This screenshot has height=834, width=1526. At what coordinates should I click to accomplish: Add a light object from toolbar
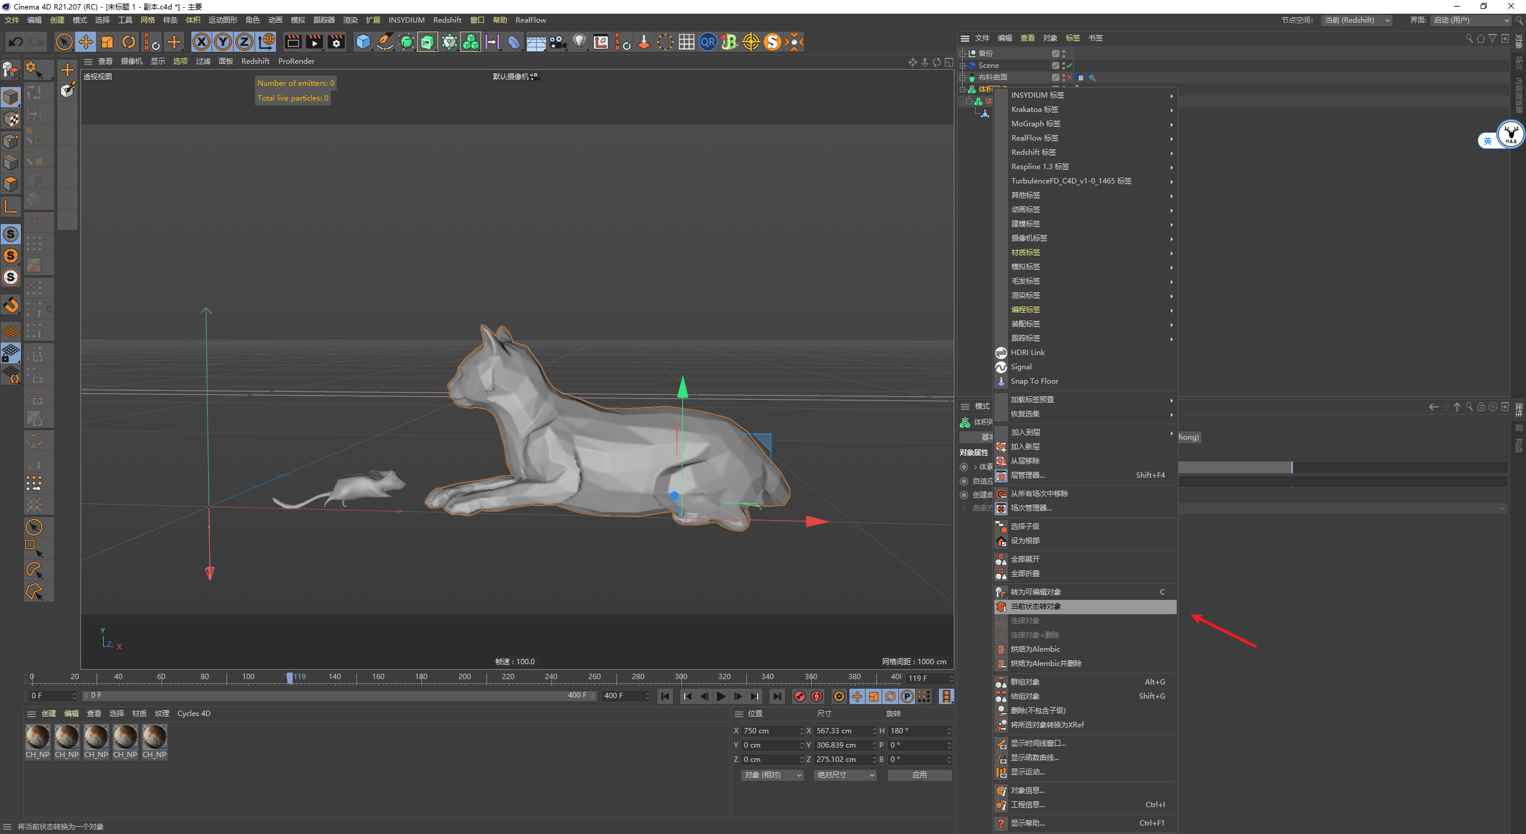pos(579,42)
